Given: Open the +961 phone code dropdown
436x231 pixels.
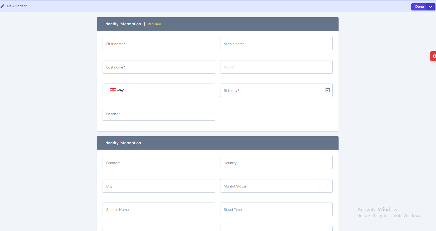Looking at the screenshot, I should [x=122, y=91].
